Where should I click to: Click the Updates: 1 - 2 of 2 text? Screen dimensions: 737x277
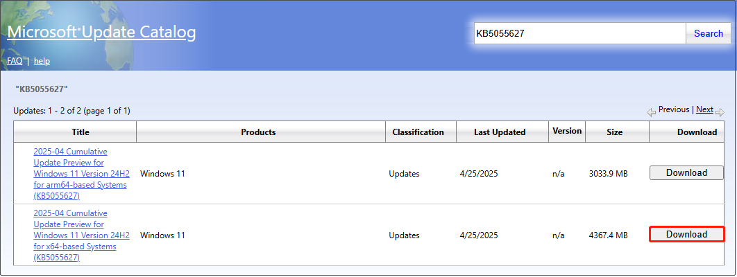click(x=72, y=111)
